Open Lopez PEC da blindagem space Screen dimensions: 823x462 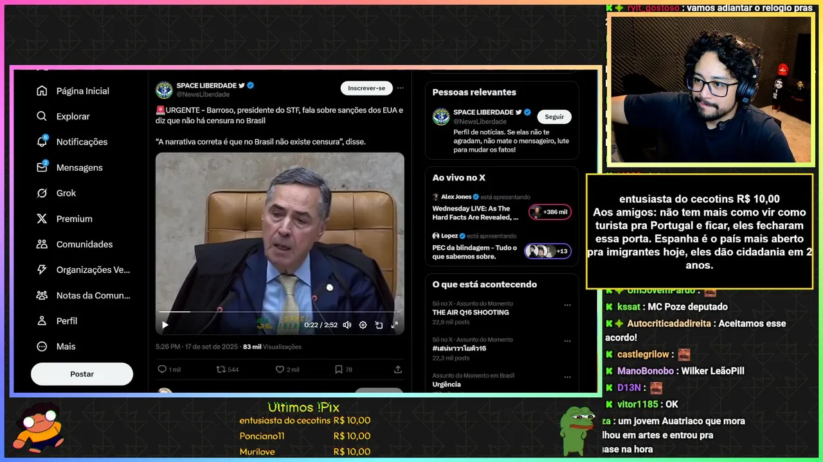pos(475,252)
